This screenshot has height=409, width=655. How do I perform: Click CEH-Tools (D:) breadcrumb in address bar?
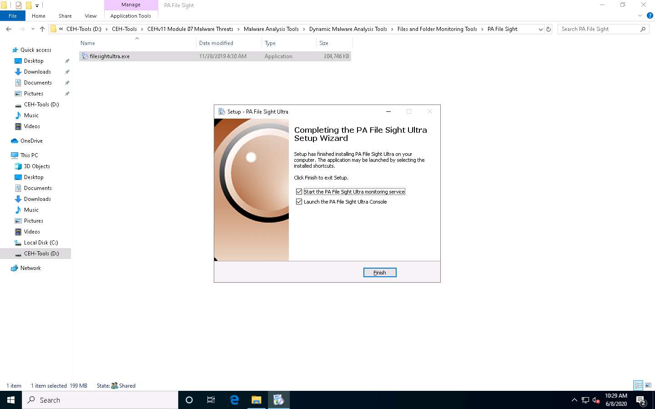(x=84, y=29)
